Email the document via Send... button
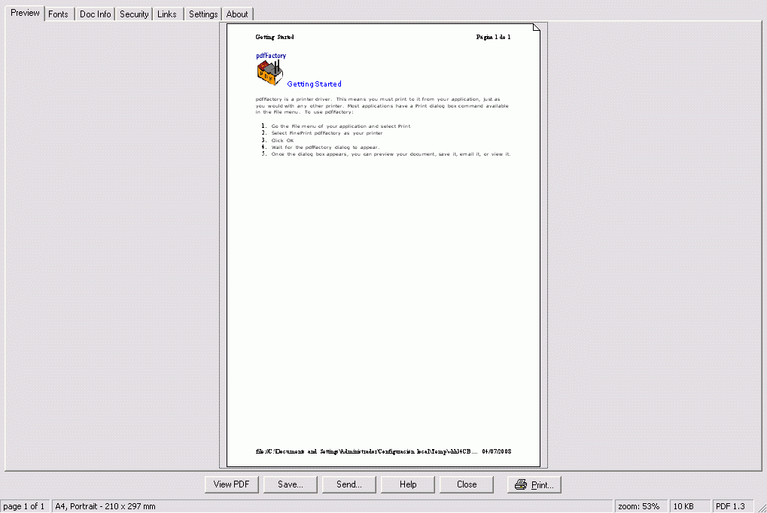 pyautogui.click(x=348, y=484)
